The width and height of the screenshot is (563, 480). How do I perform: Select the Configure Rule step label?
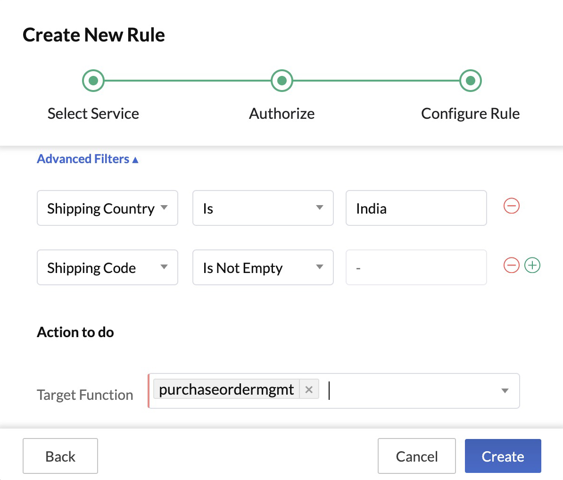pyautogui.click(x=470, y=113)
